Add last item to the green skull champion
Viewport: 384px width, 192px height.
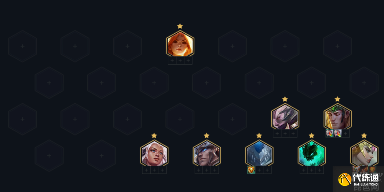pyautogui.click(x=319, y=170)
